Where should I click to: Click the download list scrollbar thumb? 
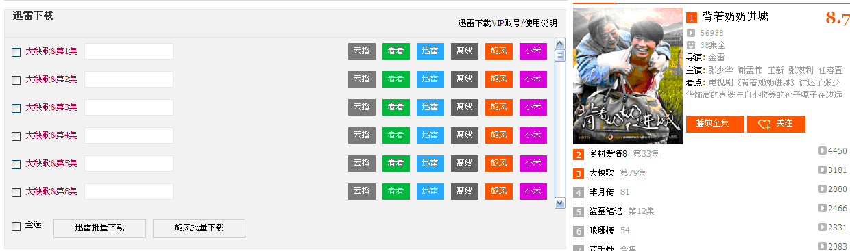pyautogui.click(x=559, y=55)
